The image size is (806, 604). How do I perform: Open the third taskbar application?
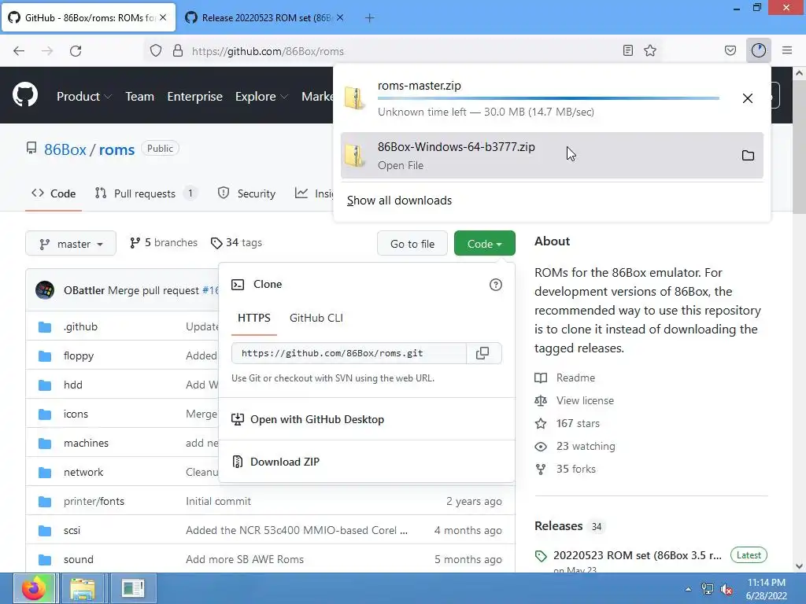[x=133, y=588]
